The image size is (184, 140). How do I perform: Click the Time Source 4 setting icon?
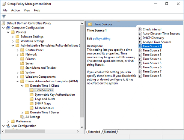click(140, 59)
